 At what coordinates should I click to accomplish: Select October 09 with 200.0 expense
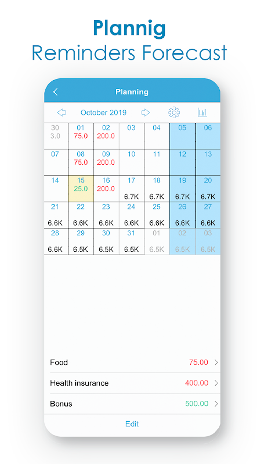106,162
